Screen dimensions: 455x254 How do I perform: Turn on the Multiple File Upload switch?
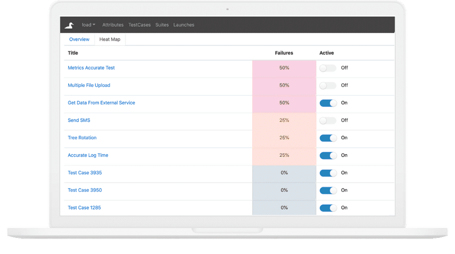point(328,86)
